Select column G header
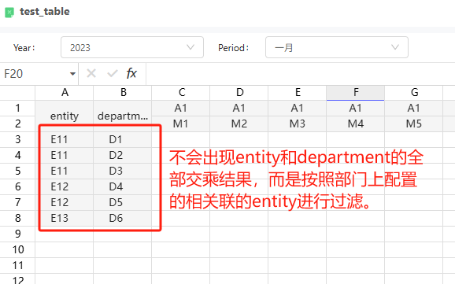The image size is (455, 284). pos(414,93)
